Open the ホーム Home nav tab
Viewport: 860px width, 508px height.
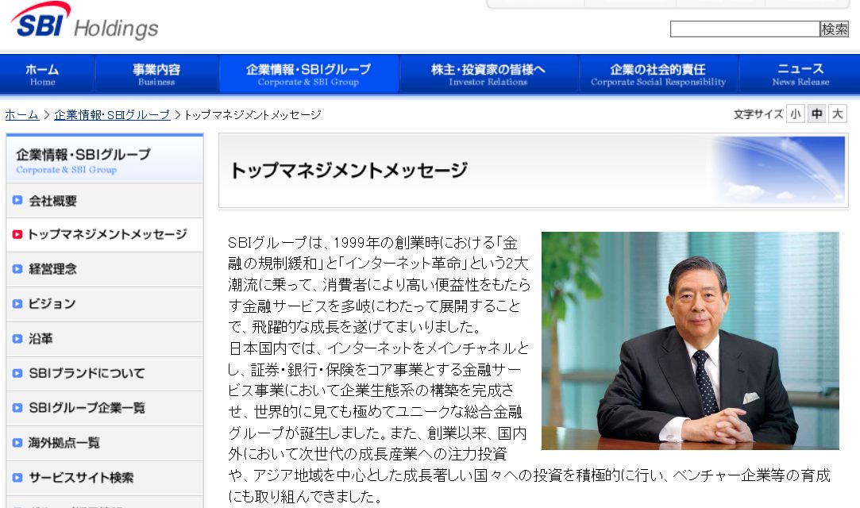(x=48, y=75)
